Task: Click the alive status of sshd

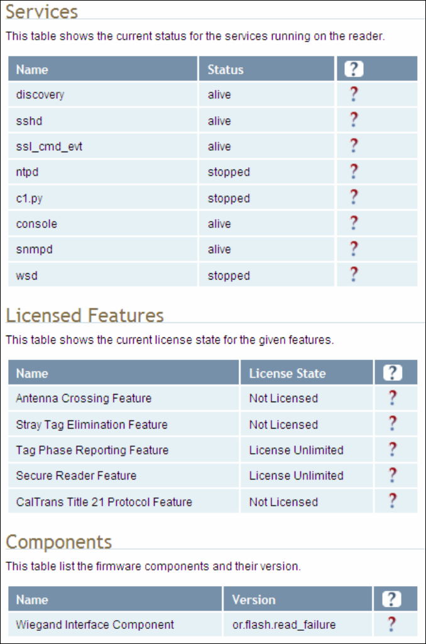Action: (x=219, y=121)
